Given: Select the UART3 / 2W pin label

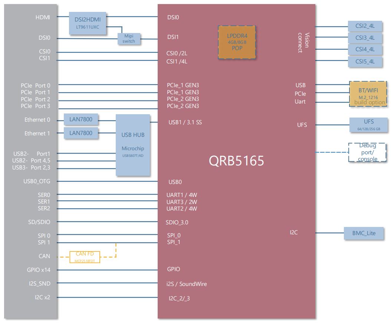Looking at the screenshot, I should tap(182, 202).
